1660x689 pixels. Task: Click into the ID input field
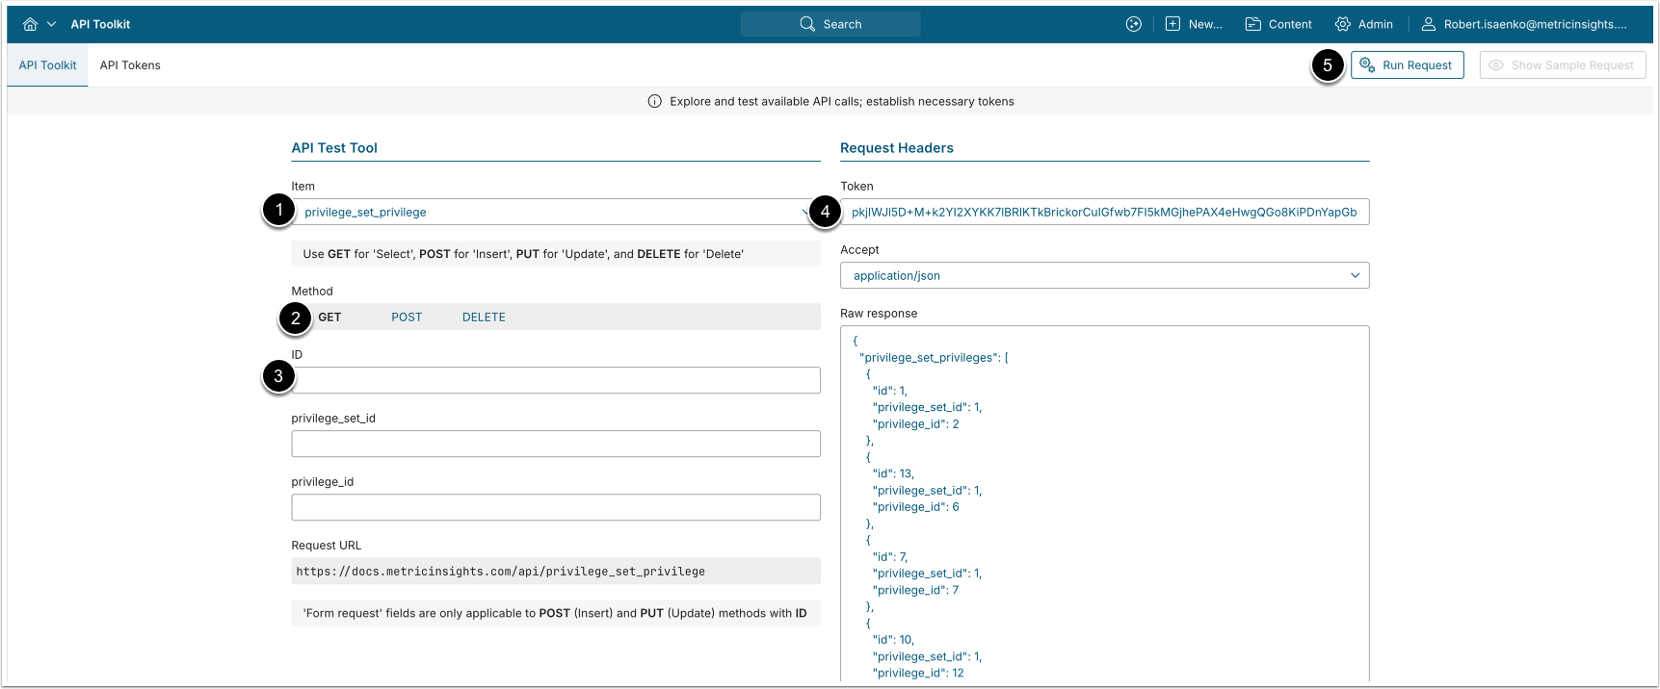(556, 380)
